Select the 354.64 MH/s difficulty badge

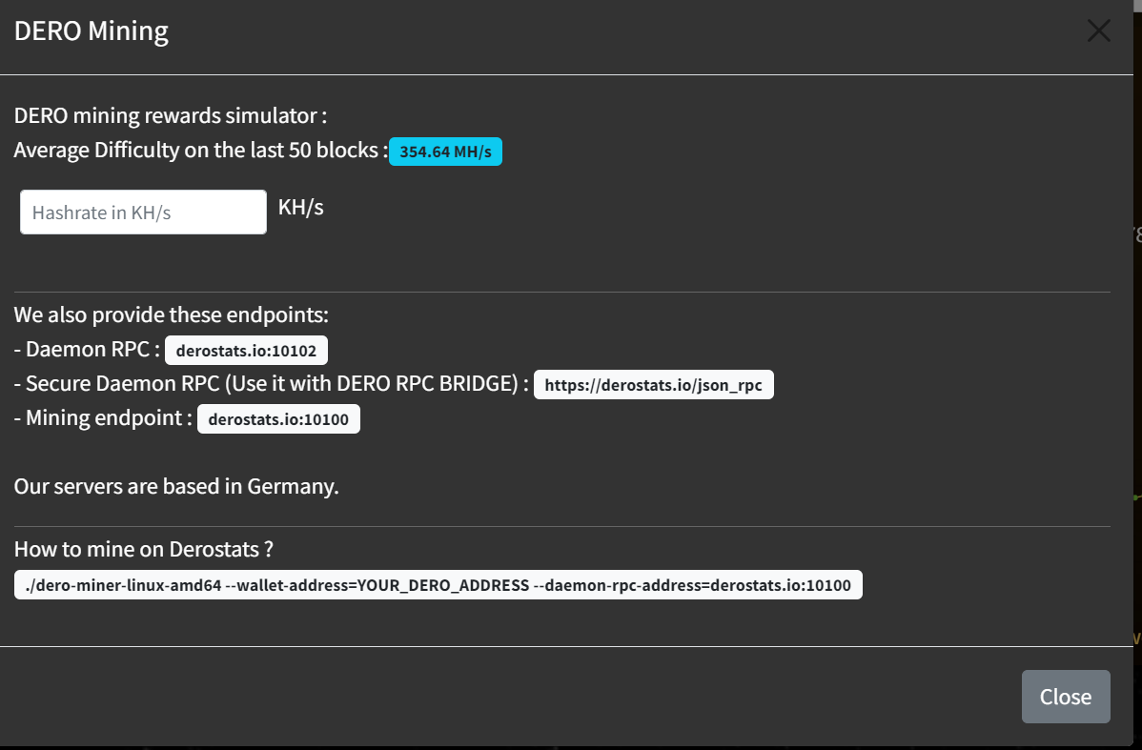(x=445, y=152)
